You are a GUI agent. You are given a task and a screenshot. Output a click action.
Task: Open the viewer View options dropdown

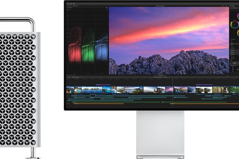click(x=227, y=6)
